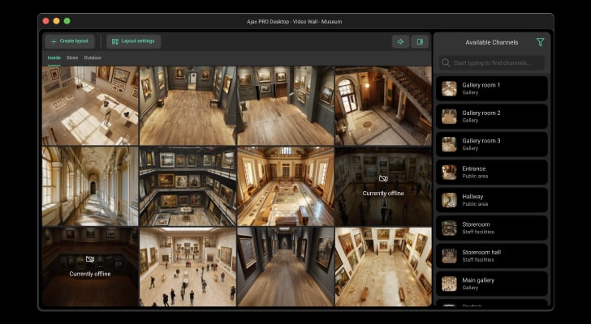591x324 pixels.
Task: Open the channel filter funnel icon
Action: tap(540, 42)
